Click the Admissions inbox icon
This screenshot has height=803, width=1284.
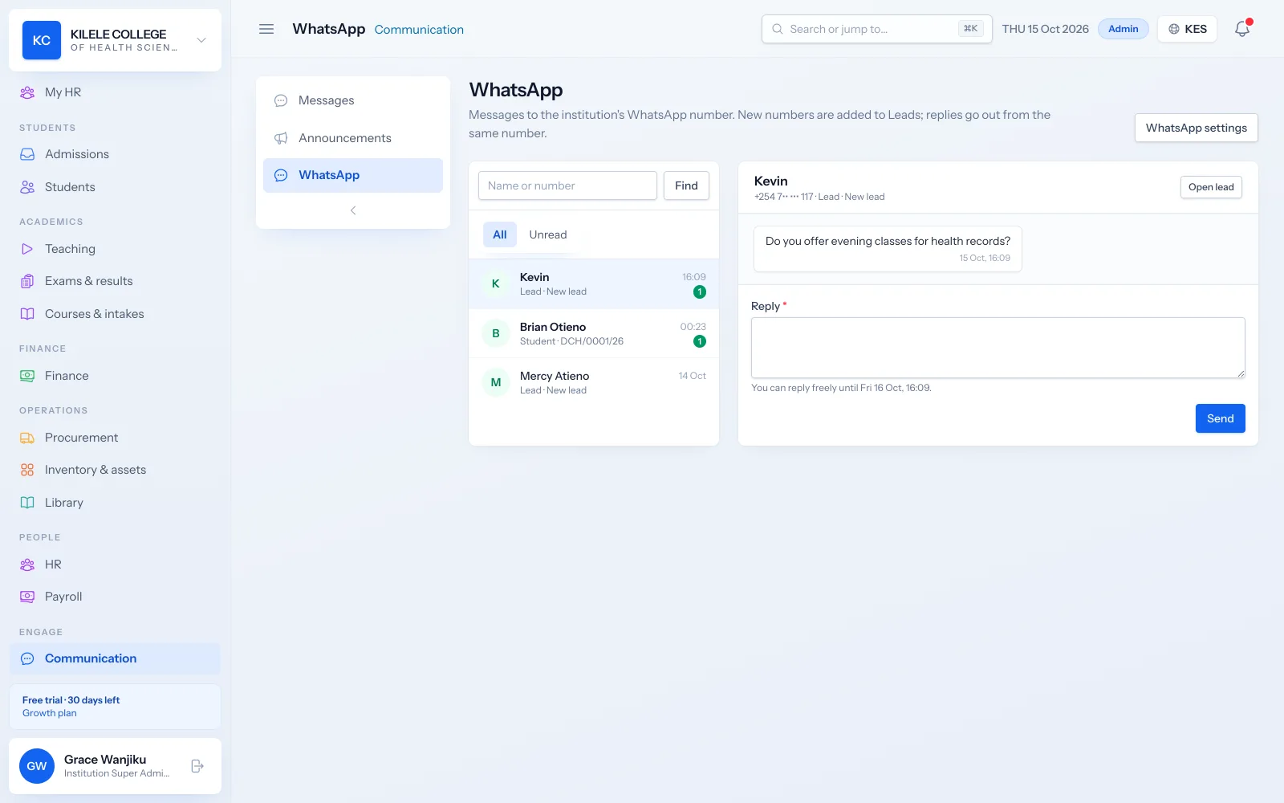tap(27, 154)
